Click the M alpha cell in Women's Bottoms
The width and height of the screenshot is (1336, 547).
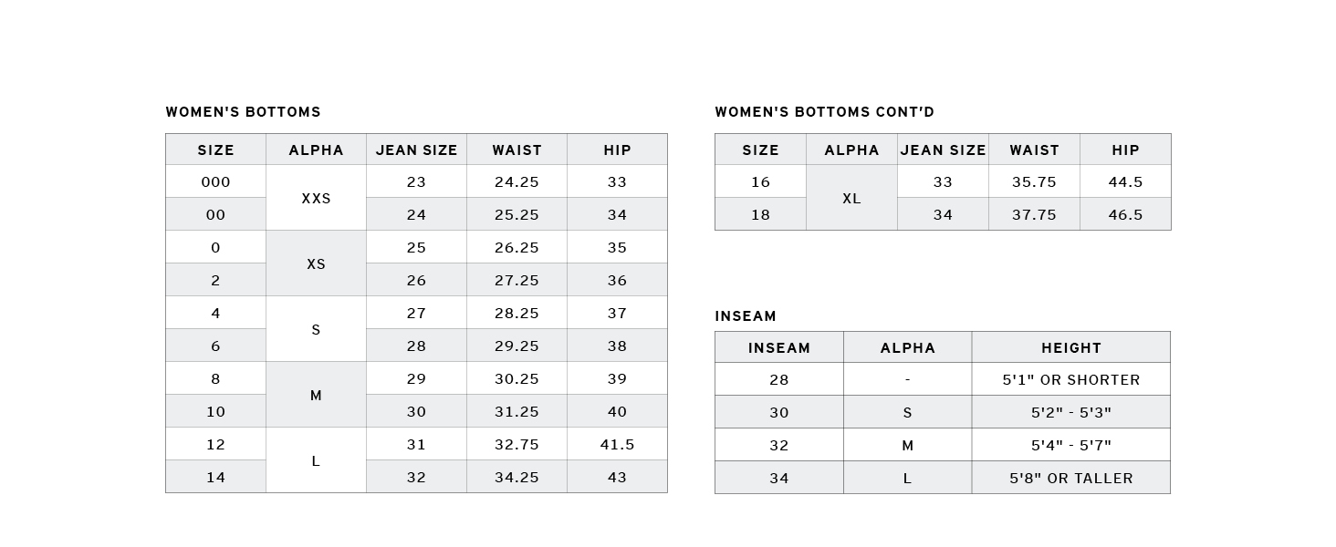[316, 395]
